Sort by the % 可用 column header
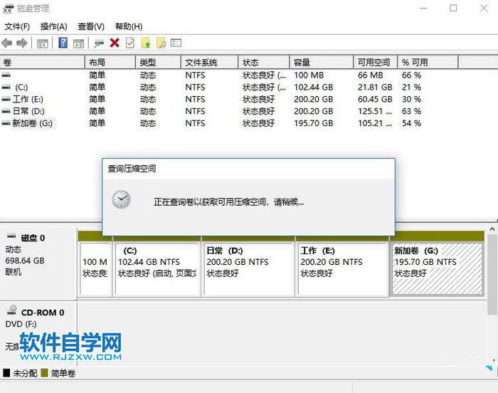The width and height of the screenshot is (498, 393). point(428,63)
